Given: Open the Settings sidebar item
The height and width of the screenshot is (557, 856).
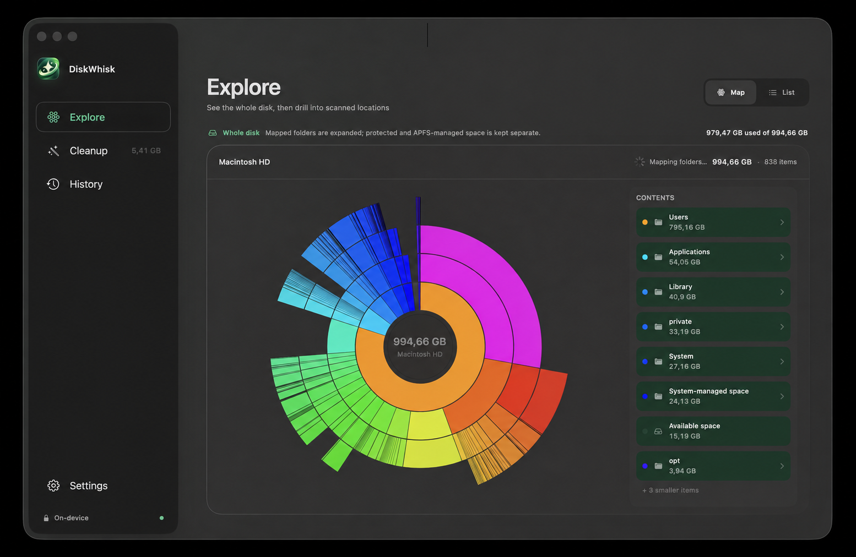Looking at the screenshot, I should [103, 485].
